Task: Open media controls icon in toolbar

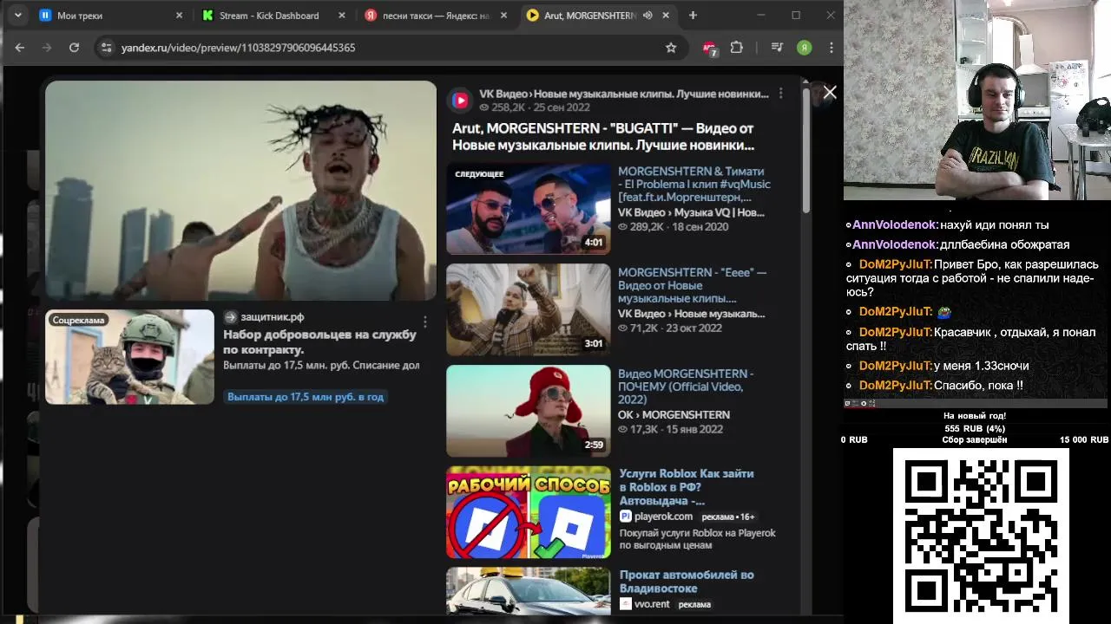Action: point(777,48)
